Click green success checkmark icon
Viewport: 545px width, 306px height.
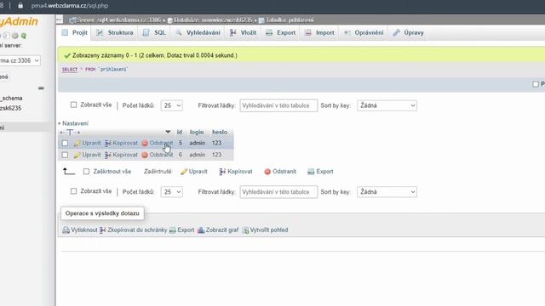[x=67, y=55]
